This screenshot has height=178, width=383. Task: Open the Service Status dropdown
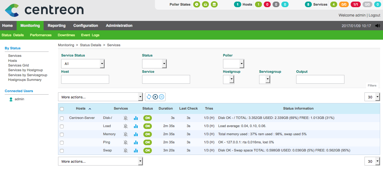click(83, 64)
